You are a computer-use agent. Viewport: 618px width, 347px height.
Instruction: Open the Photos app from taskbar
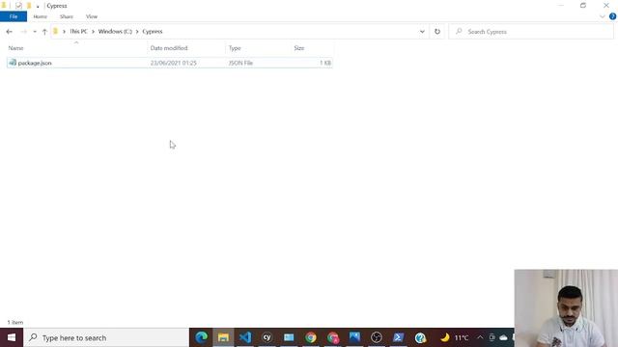[354, 337]
